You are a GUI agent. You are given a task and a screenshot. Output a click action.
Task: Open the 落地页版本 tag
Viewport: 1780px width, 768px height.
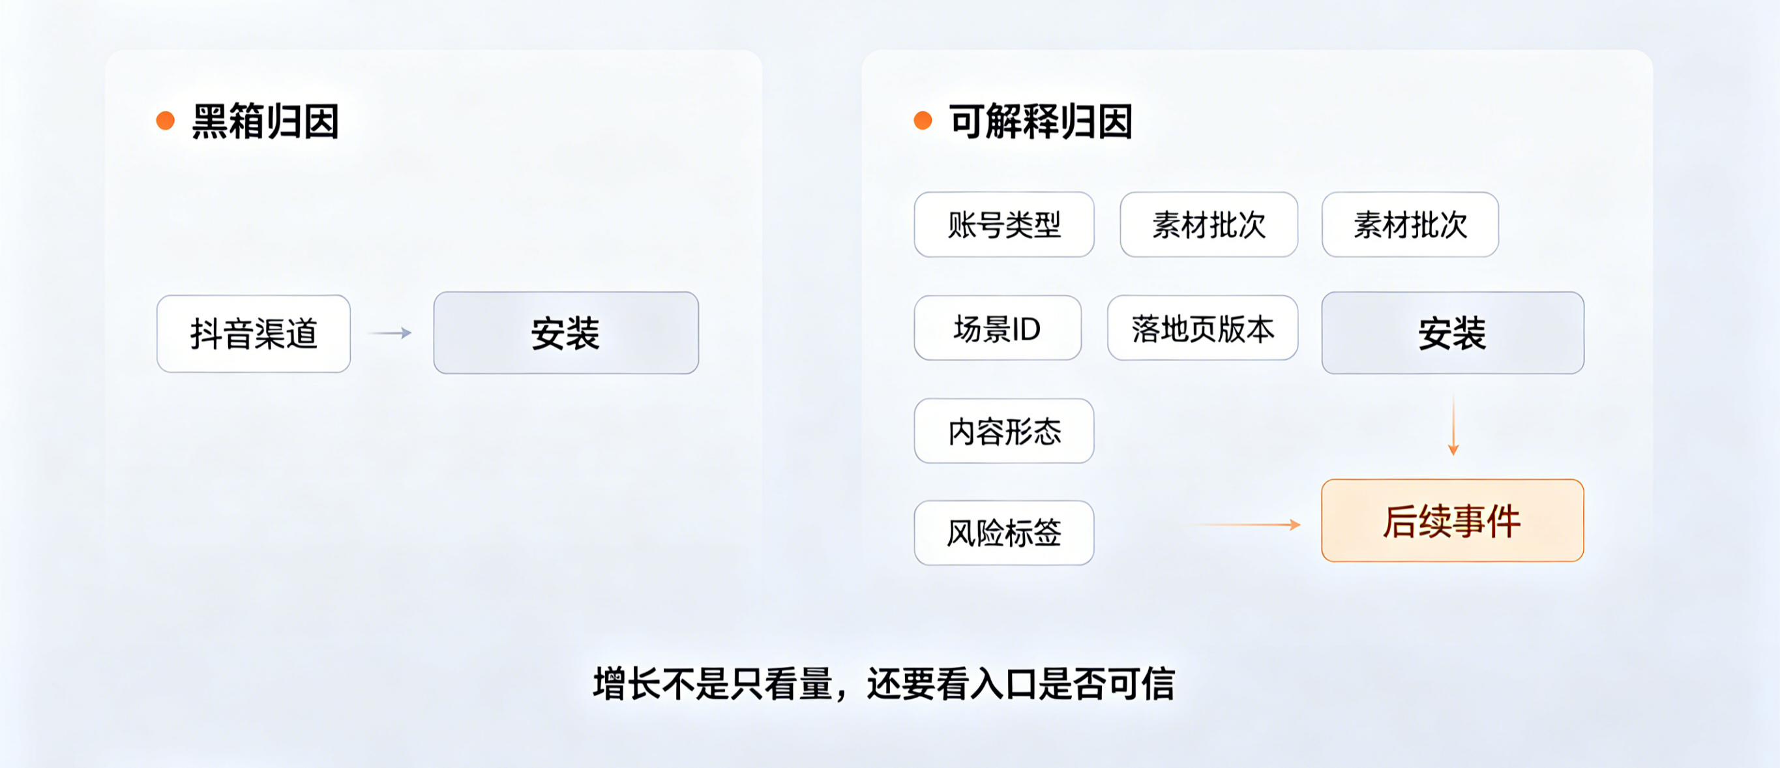coord(1202,328)
